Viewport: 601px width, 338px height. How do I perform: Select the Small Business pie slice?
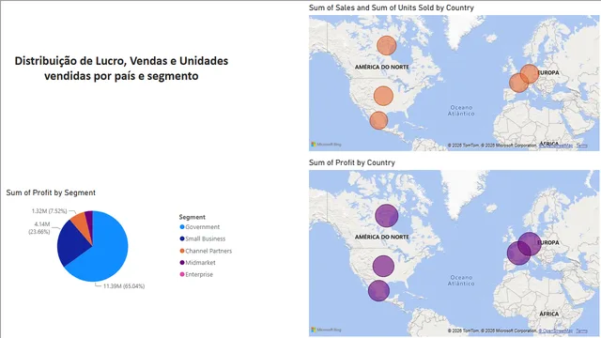73,244
